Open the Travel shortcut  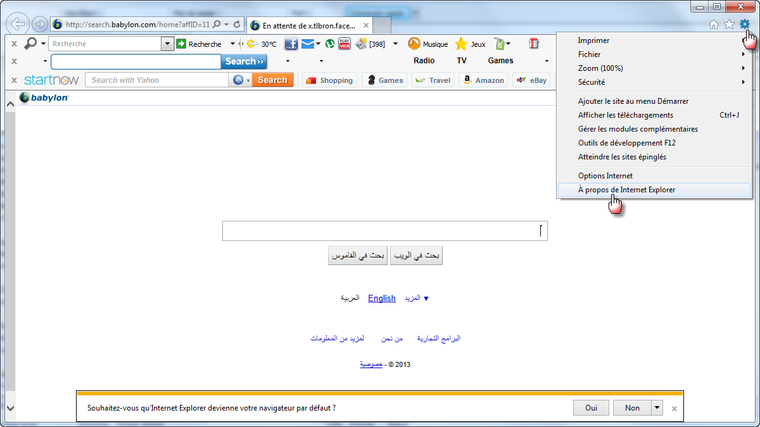tap(433, 80)
